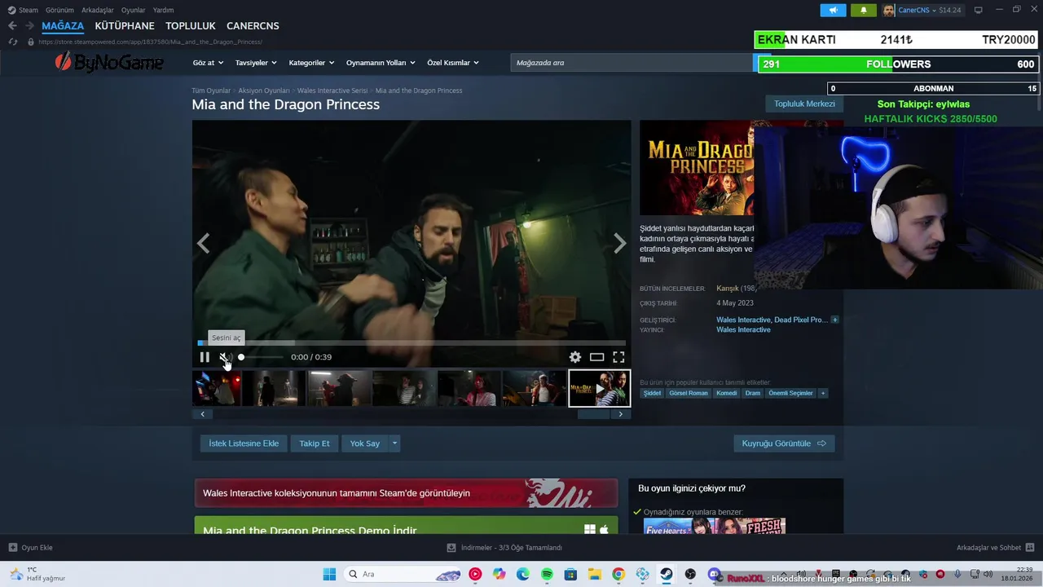
Task: Click Oyun Ekle at bottom left
Action: 31,548
